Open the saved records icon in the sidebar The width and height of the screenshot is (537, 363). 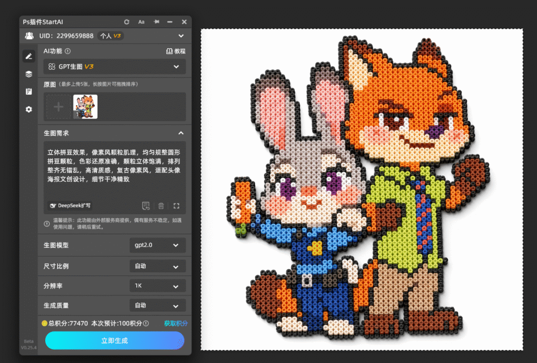coord(29,91)
